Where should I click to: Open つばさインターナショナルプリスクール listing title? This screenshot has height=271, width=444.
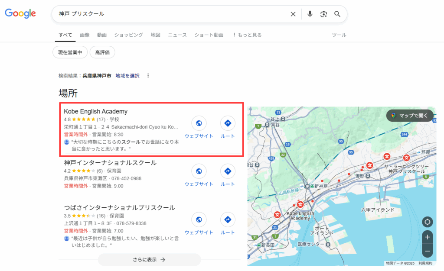click(x=120, y=208)
